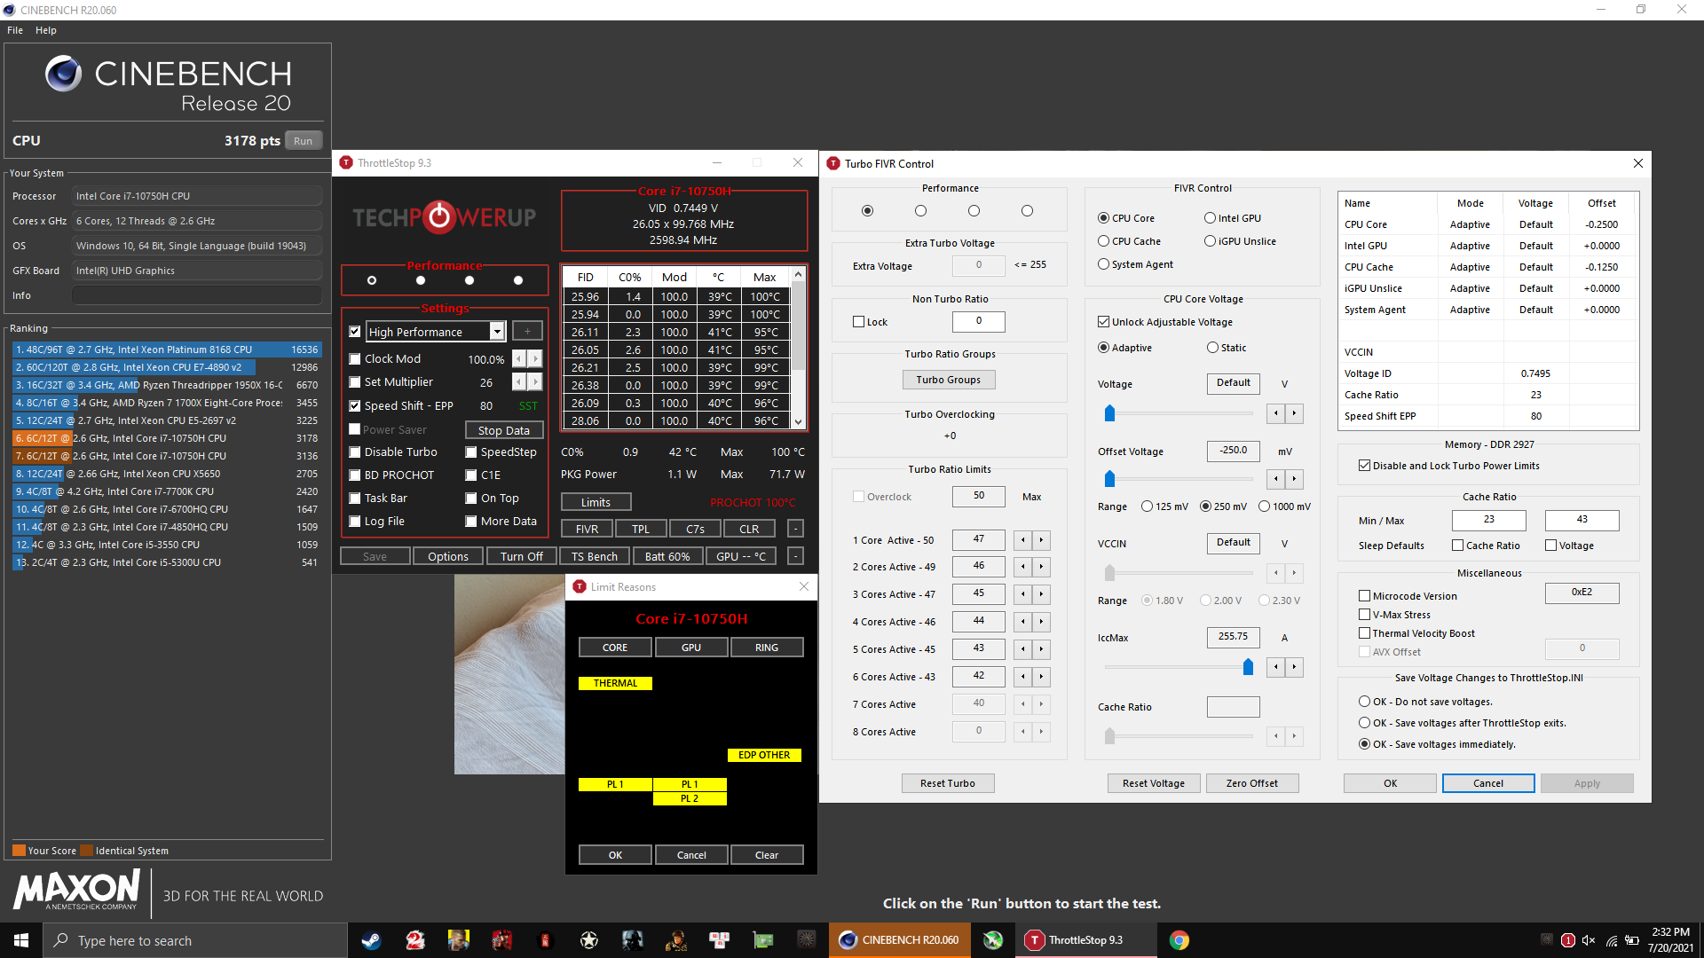The image size is (1704, 958).
Task: Click the Offset Voltage input field
Action: pos(1233,449)
